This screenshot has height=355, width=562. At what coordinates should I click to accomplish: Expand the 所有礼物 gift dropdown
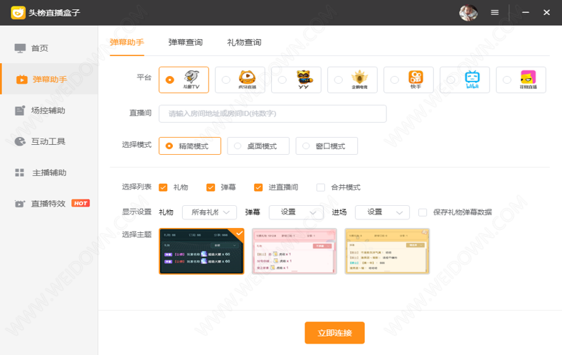point(209,212)
